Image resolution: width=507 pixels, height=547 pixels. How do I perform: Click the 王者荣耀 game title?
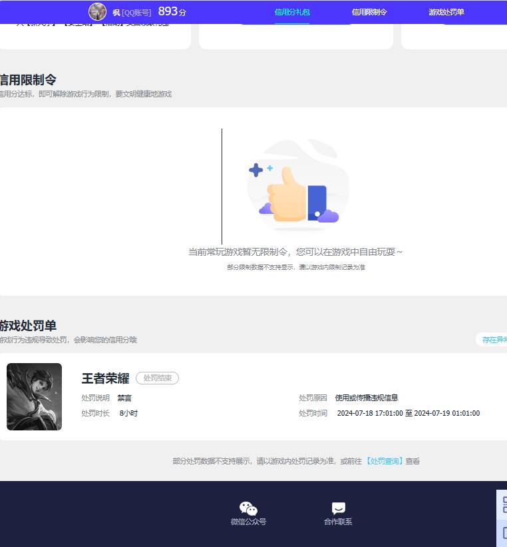coord(105,378)
